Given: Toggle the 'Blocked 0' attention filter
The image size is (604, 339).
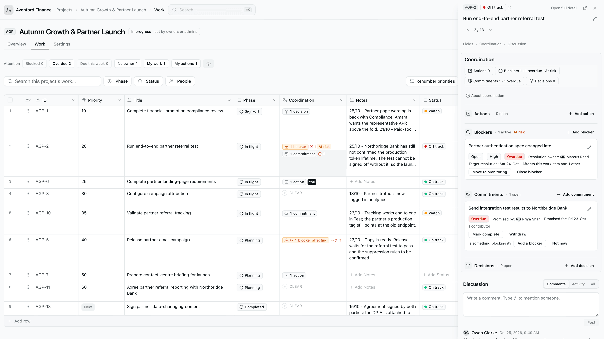Looking at the screenshot, I should tap(34, 64).
